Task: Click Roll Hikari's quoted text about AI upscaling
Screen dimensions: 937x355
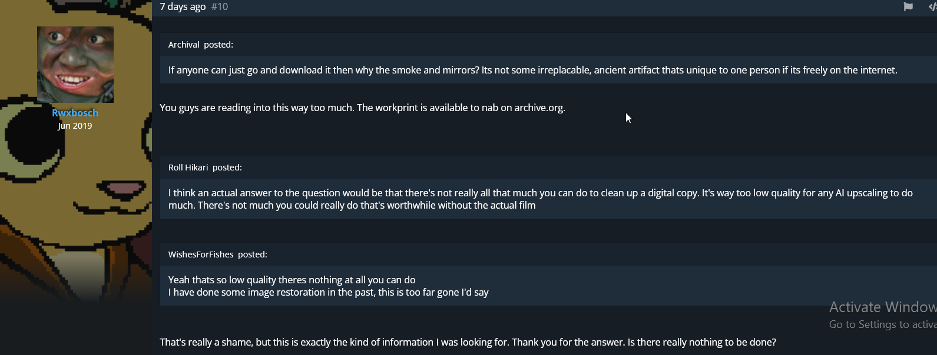Action: (x=541, y=199)
